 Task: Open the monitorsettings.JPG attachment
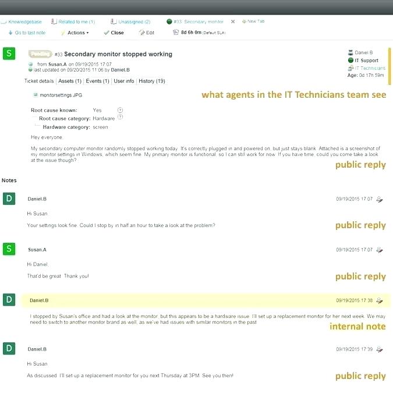61,94
